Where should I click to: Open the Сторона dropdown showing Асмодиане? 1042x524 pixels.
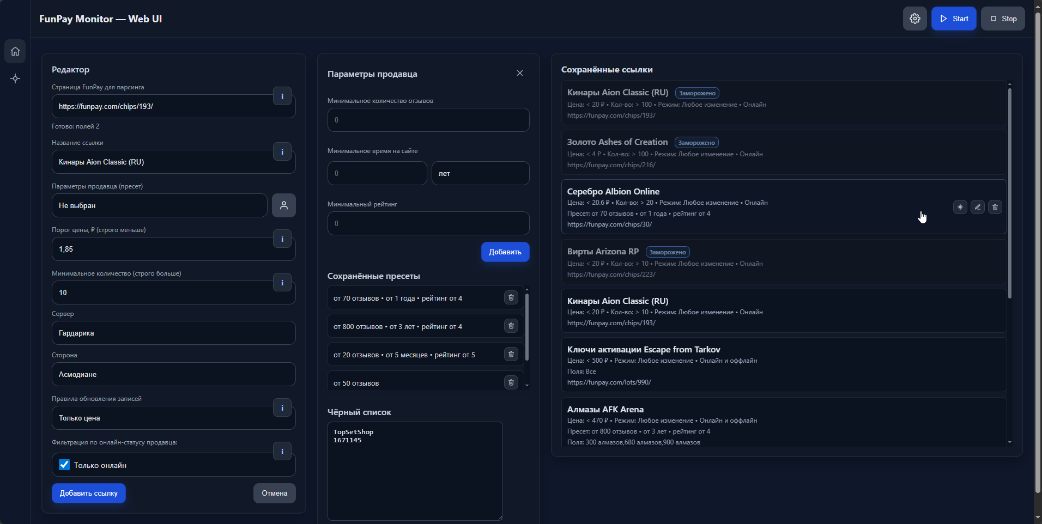[173, 374]
